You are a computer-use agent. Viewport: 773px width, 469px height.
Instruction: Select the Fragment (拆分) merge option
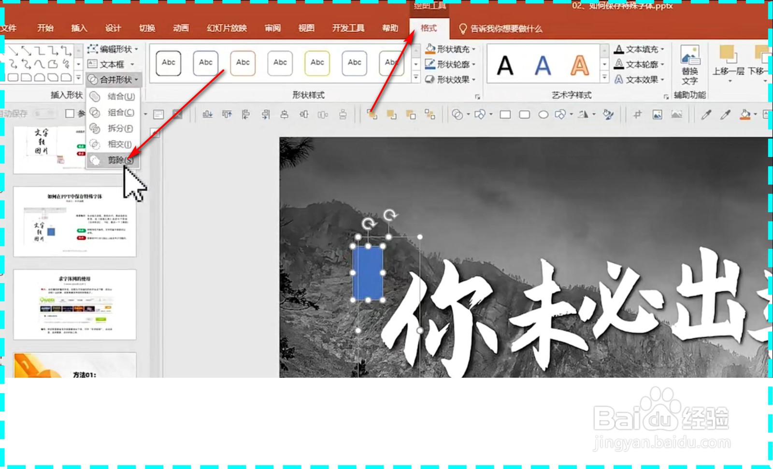point(113,128)
